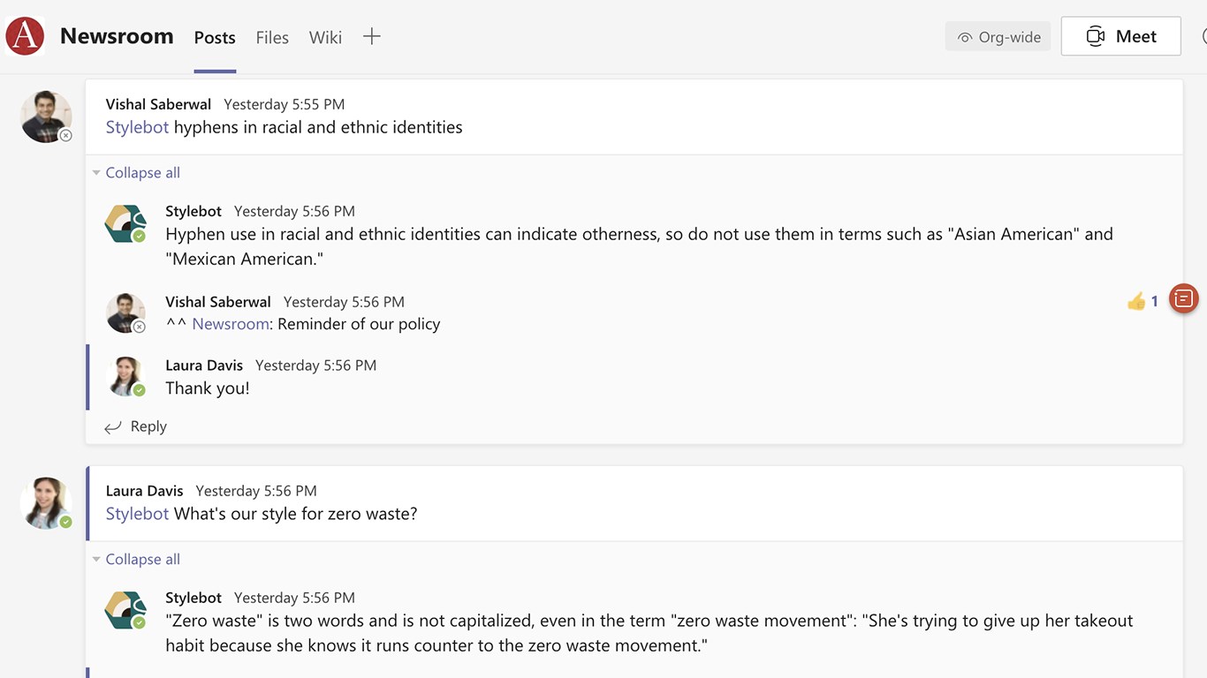This screenshot has height=678, width=1207.
Task: Click the Stylebot mention in Vishal's post
Action: pos(137,127)
